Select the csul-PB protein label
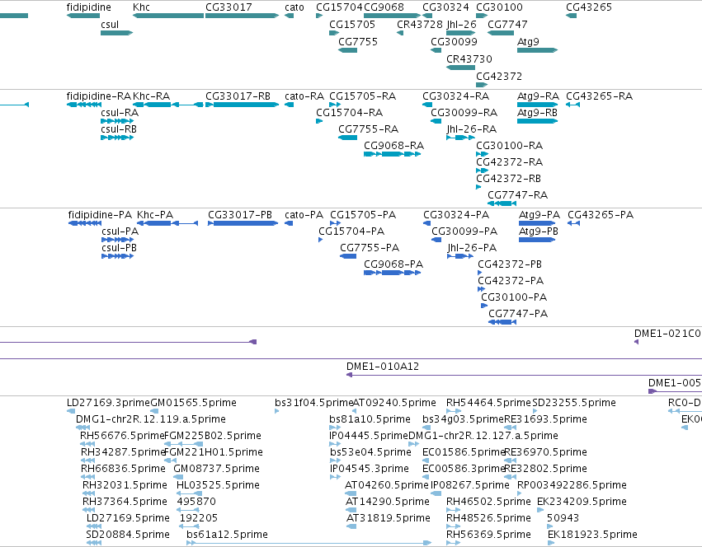The width and height of the screenshot is (702, 547). [x=119, y=248]
